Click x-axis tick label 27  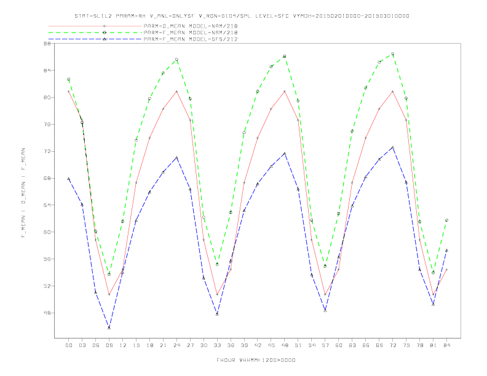click(x=190, y=345)
